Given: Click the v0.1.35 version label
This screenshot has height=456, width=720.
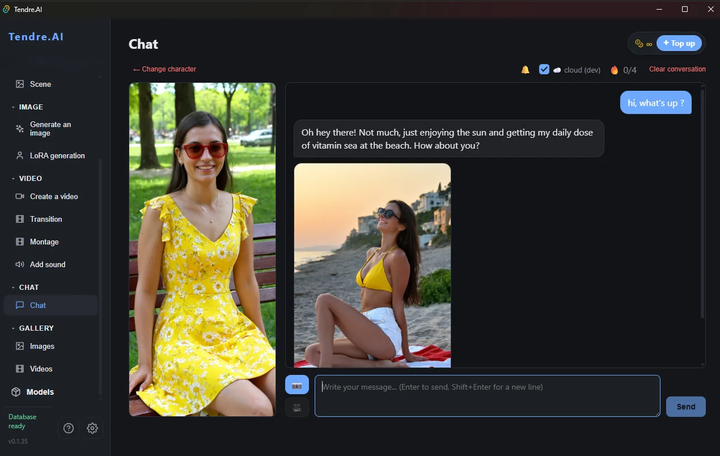Looking at the screenshot, I should [x=18, y=441].
